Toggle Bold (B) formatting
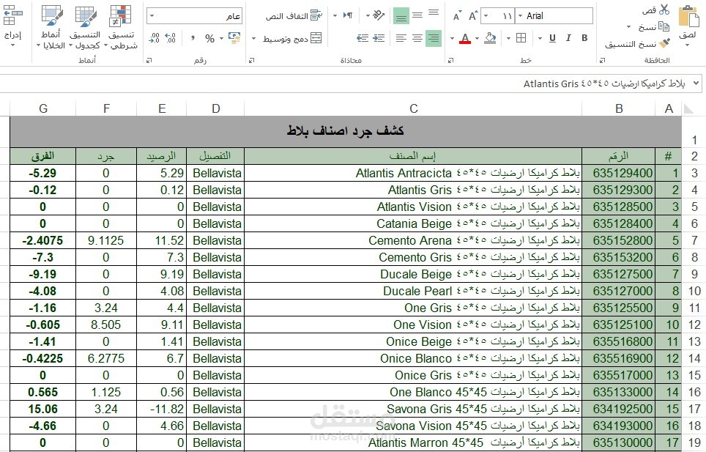 pos(584,38)
